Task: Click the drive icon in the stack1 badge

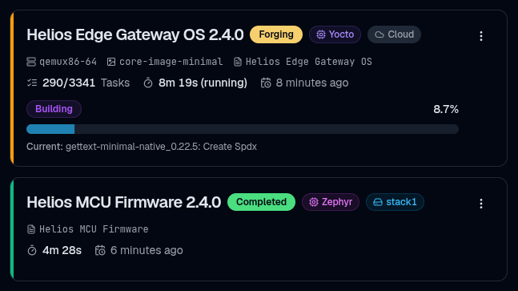Action: pyautogui.click(x=378, y=202)
